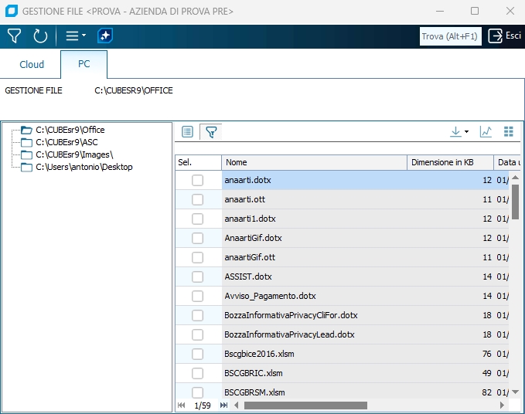The height and width of the screenshot is (414, 525).
Task: Click the refresh icon in top toolbar
Action: 40,36
